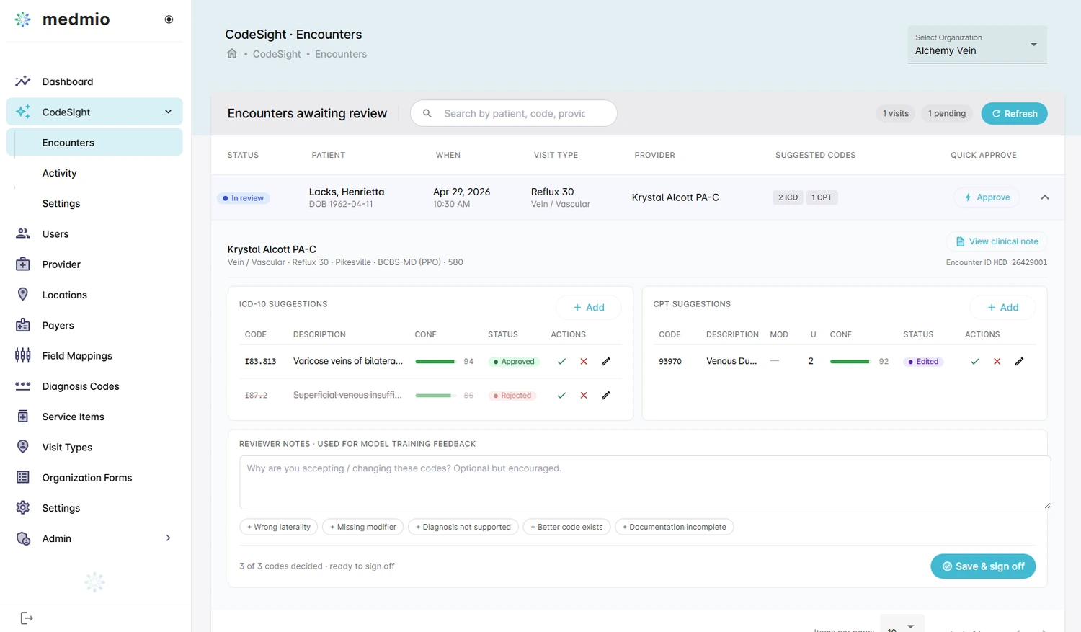1081x632 pixels.
Task: Approve code I87.2 with the green check
Action: point(561,396)
